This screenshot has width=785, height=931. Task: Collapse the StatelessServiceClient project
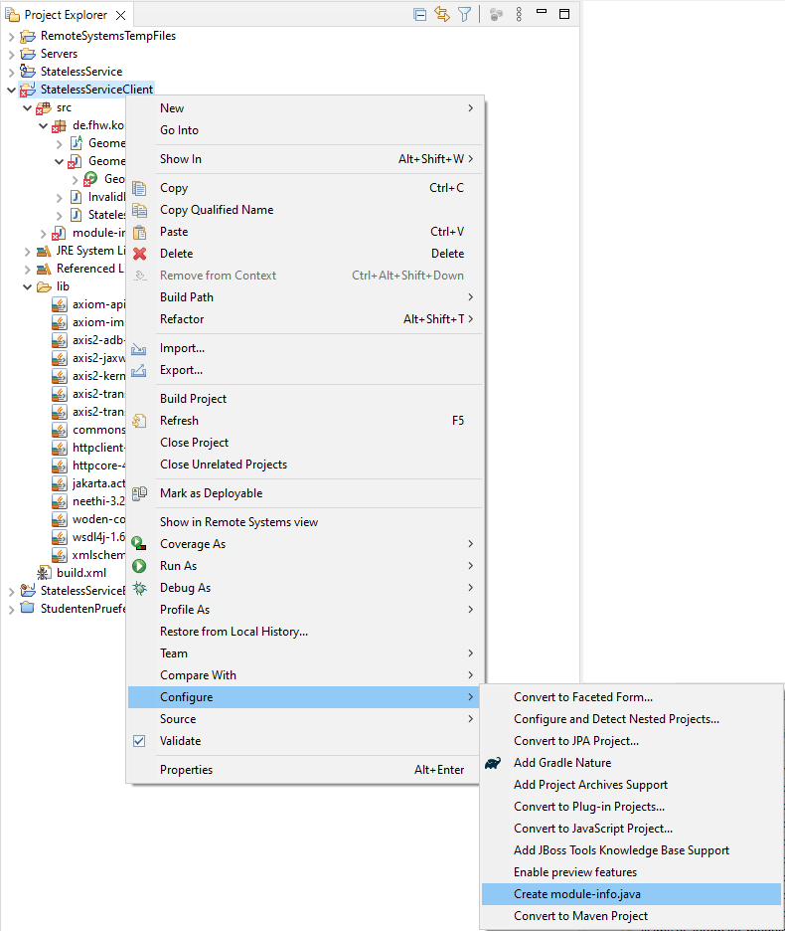coord(11,90)
